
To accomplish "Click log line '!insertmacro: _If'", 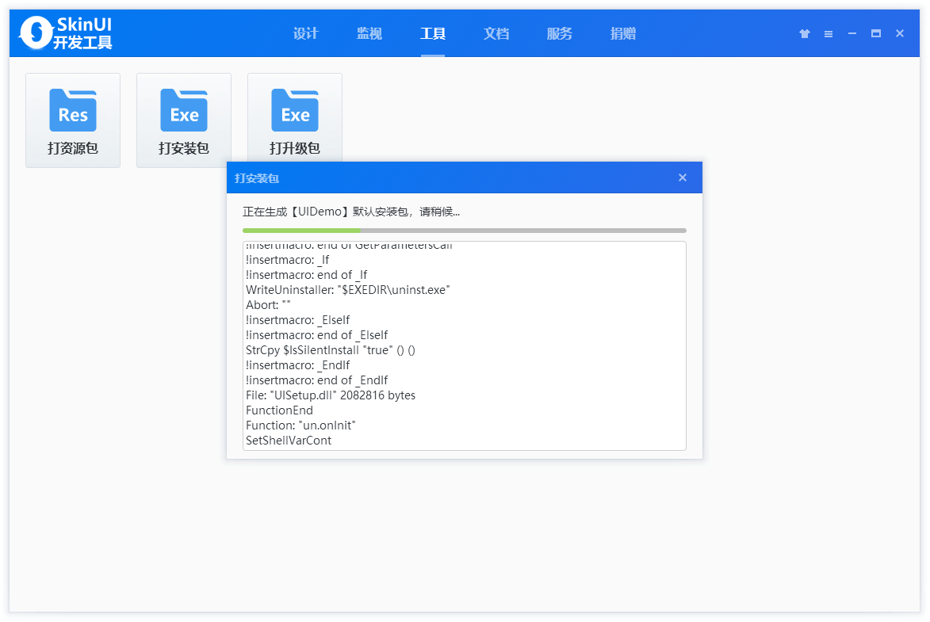I will coord(288,260).
